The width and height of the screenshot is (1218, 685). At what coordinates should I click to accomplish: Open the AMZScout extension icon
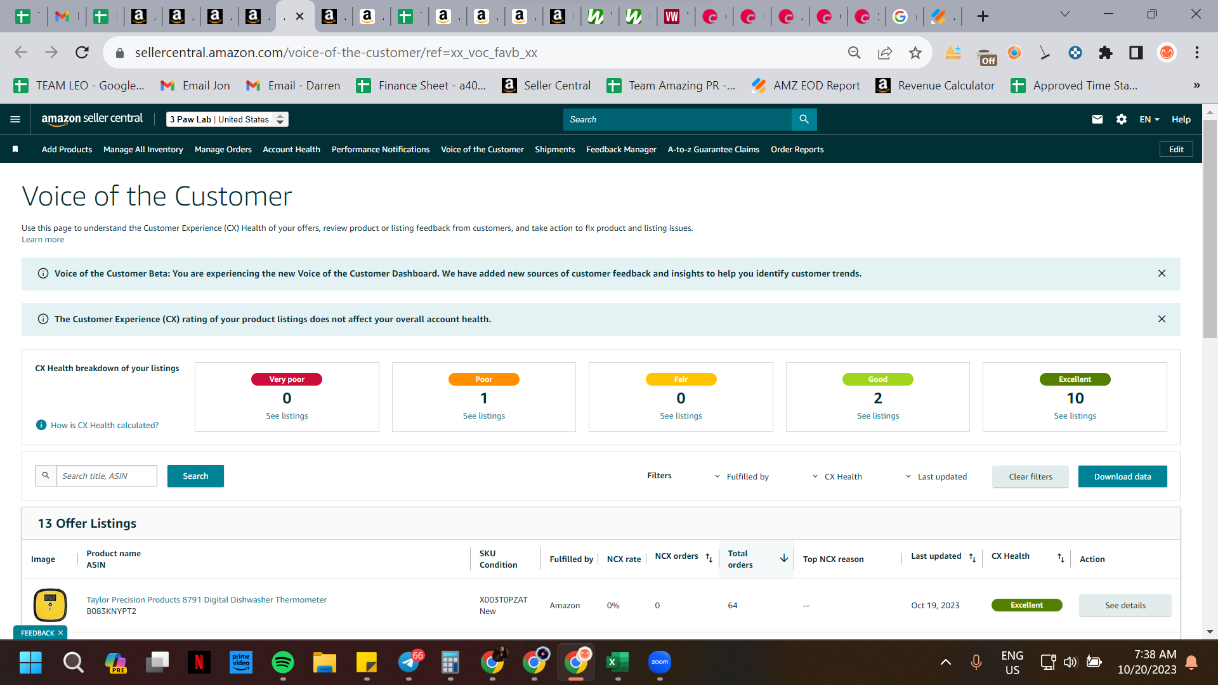point(953,53)
